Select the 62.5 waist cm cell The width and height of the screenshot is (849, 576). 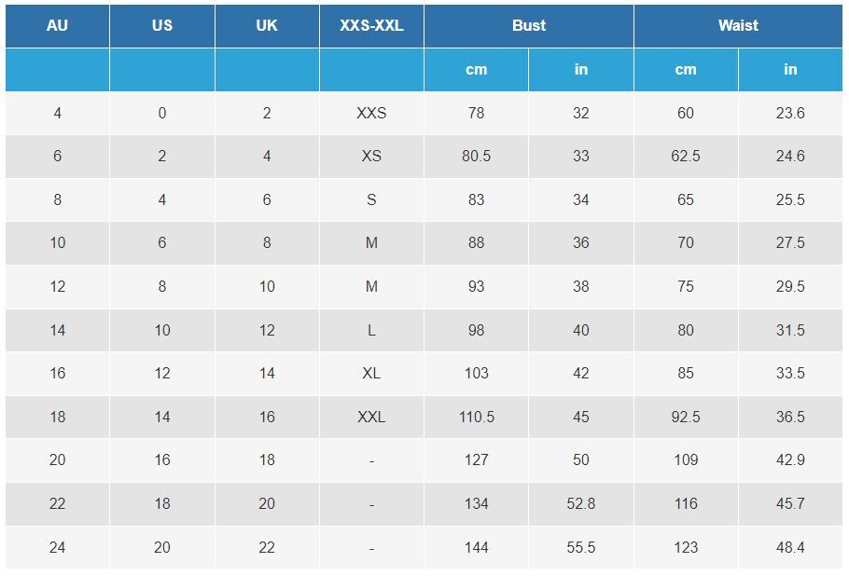click(x=686, y=157)
